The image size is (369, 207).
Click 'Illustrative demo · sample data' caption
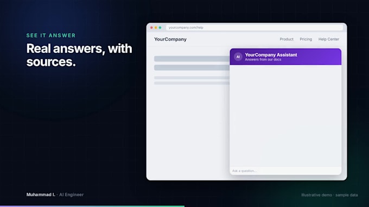(x=329, y=195)
